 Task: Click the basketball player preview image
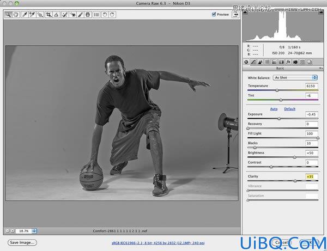click(122, 123)
